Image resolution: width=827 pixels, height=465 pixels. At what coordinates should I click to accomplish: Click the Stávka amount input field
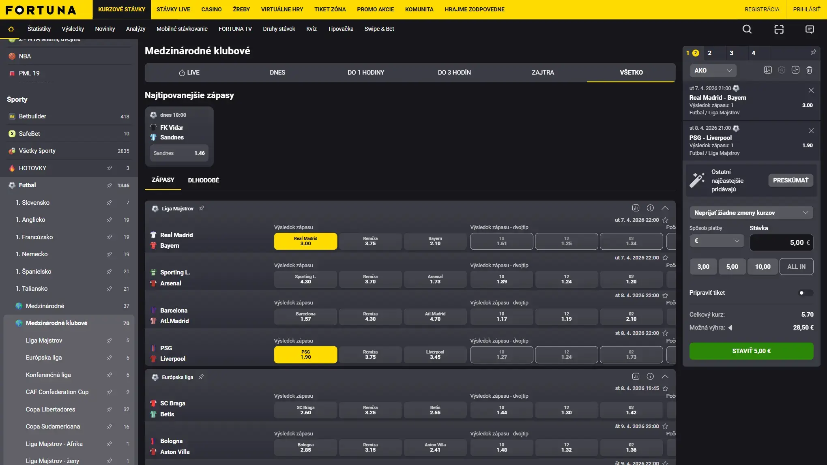click(781, 242)
